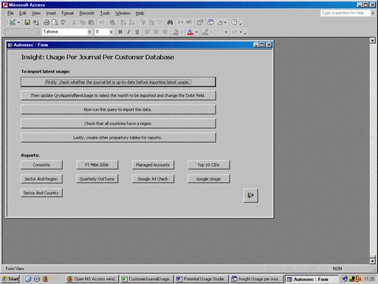Click Align Left formatting icon
The image size is (378, 284).
148,32
